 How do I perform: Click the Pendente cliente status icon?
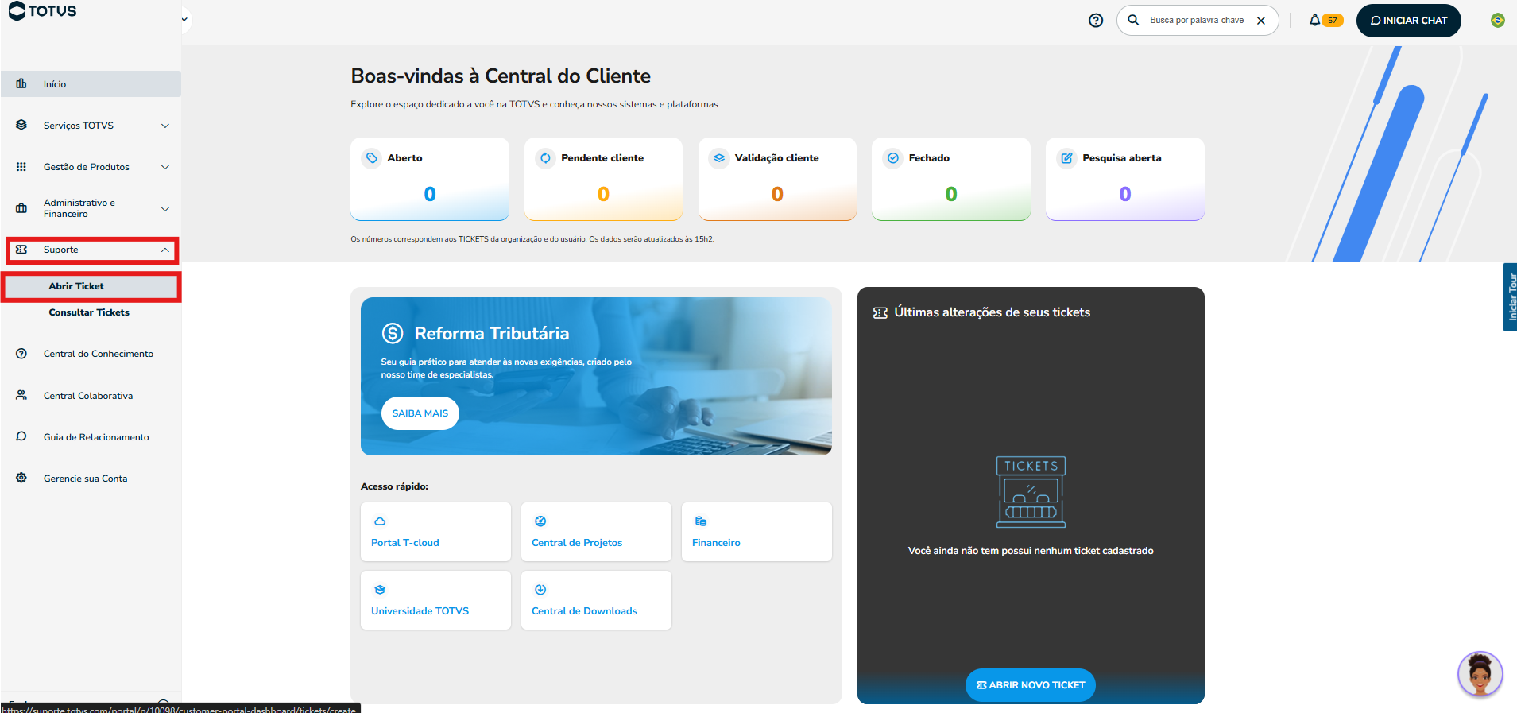[545, 158]
